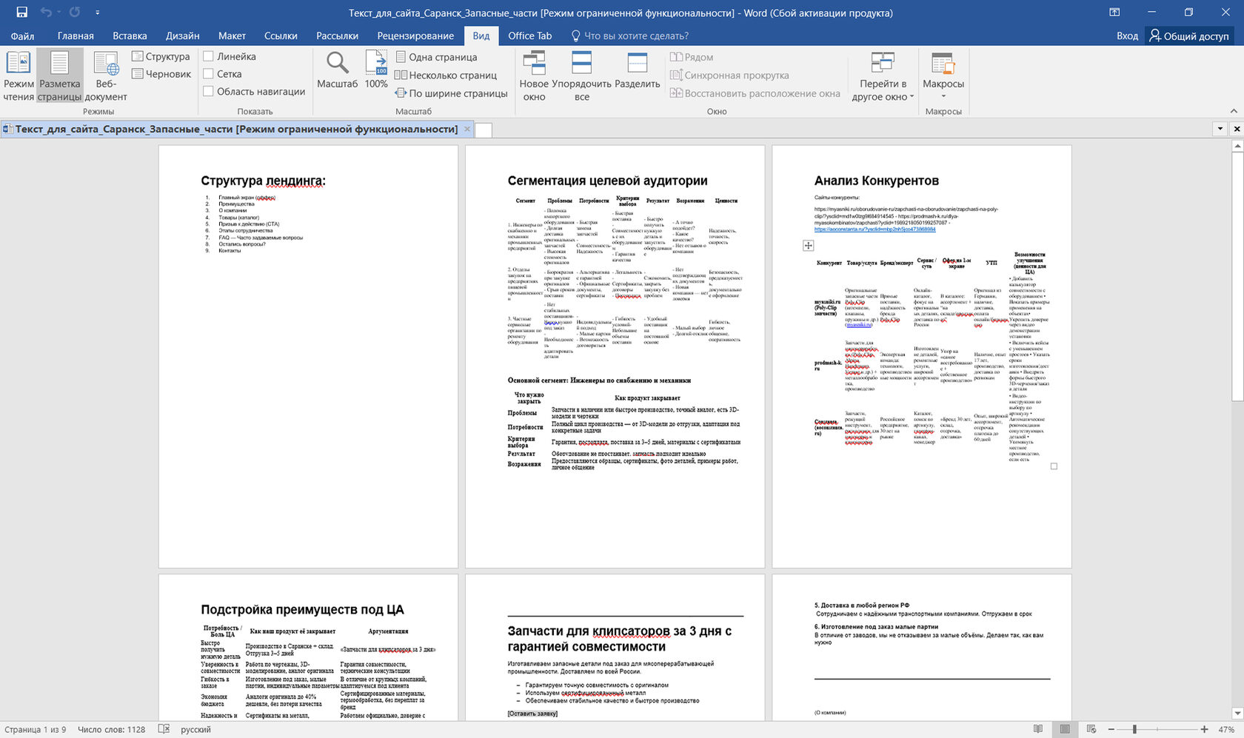1244x738 pixels.
Task: Switch to Read Mode (Режим чтения)
Action: 19,76
